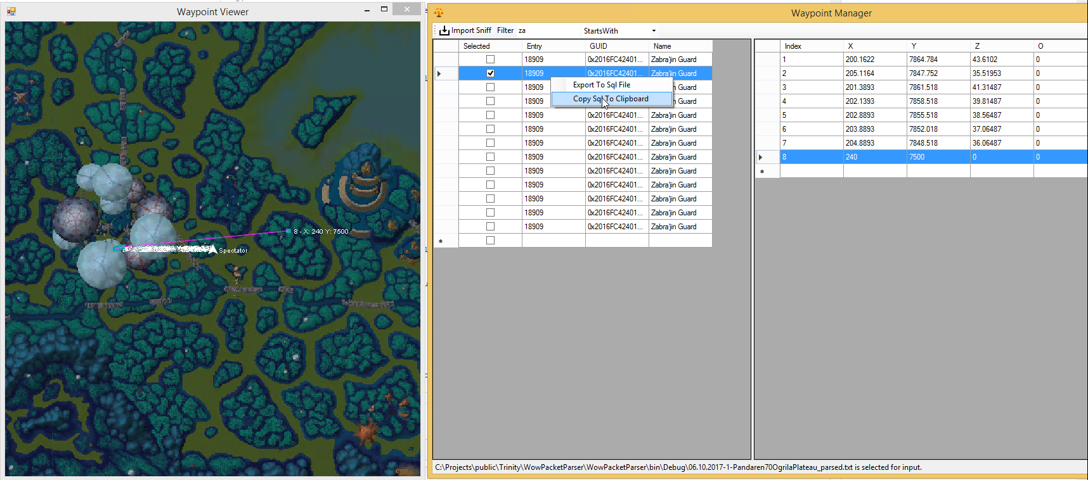1088x480 pixels.
Task: Click the X column header in waypoint grid
Action: [875, 46]
